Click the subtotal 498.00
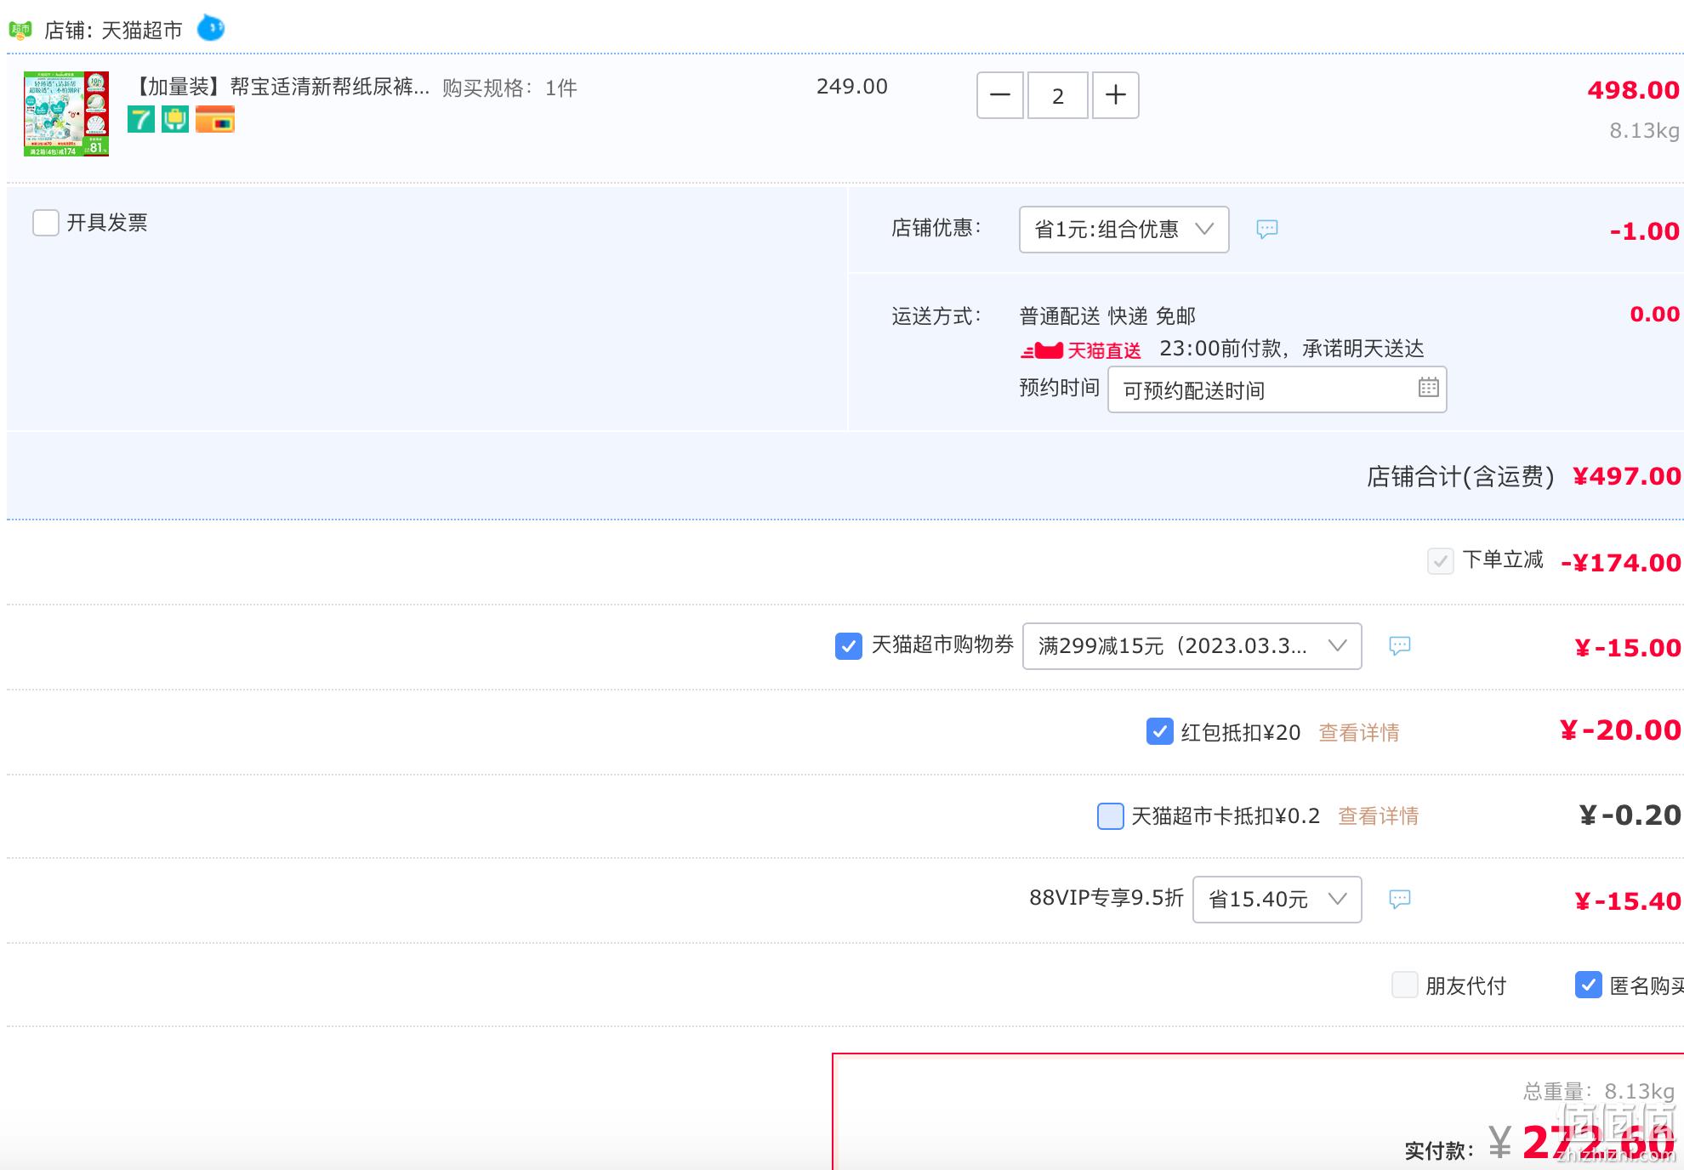Screen dimensions: 1684x1170 point(1634,90)
